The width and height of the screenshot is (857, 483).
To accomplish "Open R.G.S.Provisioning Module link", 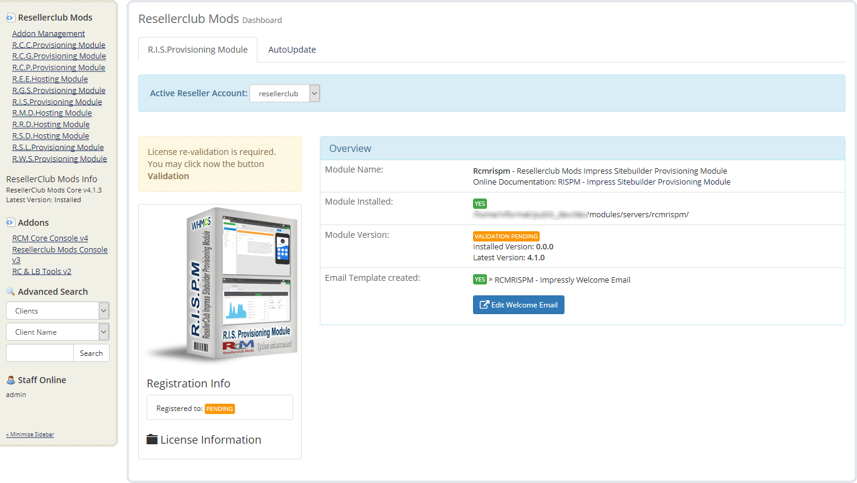I will (59, 90).
